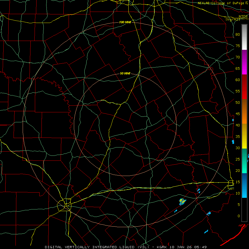Click the [kg/m2] units label
This screenshot has height=249, width=249.
(x=233, y=19)
